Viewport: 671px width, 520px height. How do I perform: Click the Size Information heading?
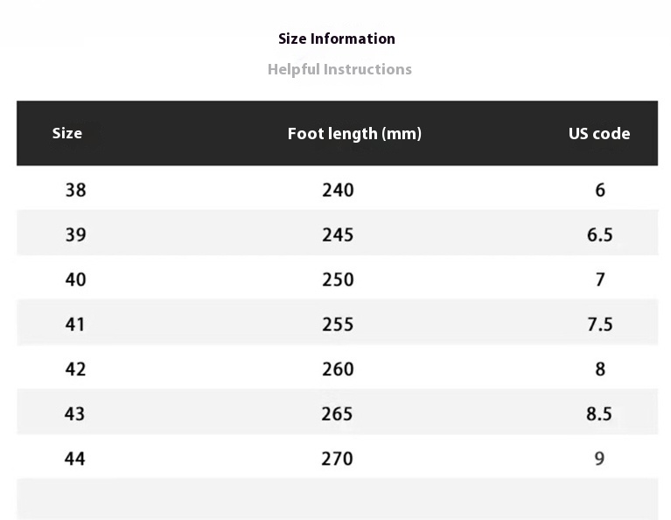click(336, 39)
